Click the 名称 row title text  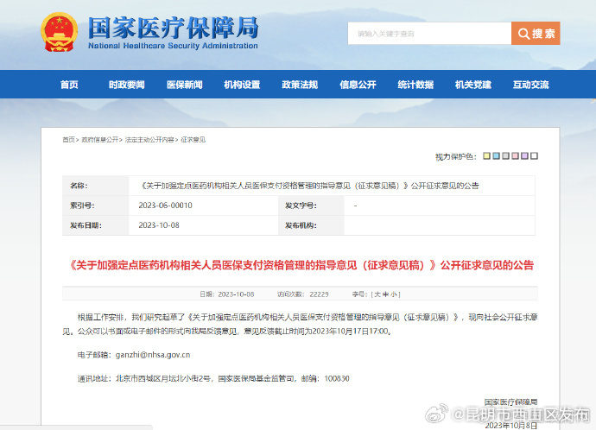click(x=310, y=186)
